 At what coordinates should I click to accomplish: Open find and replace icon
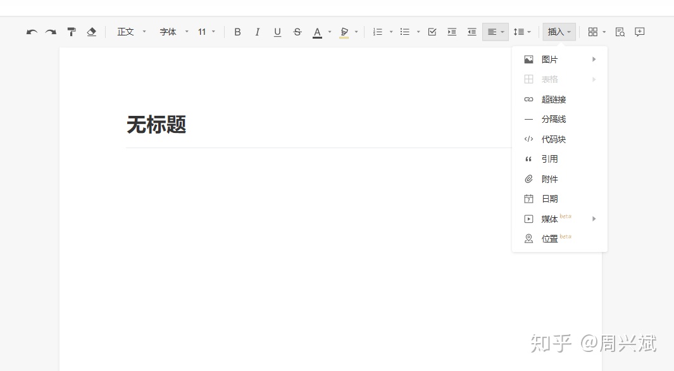point(620,32)
